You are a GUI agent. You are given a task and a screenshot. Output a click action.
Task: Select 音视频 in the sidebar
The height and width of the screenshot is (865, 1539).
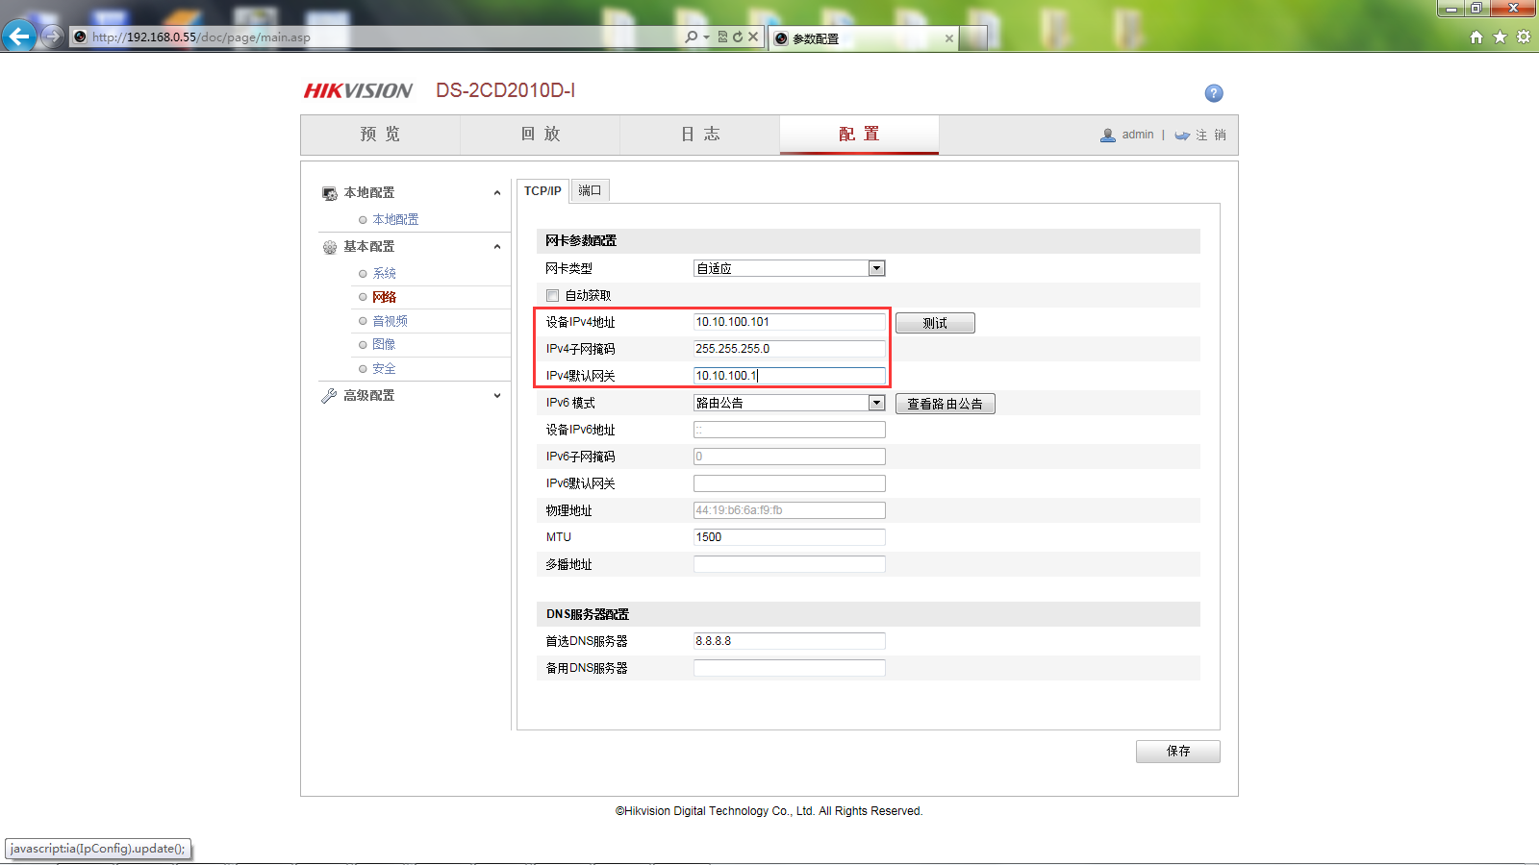[390, 321]
